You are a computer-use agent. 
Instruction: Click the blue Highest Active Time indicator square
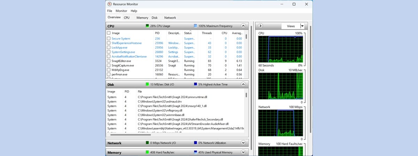pos(195,84)
